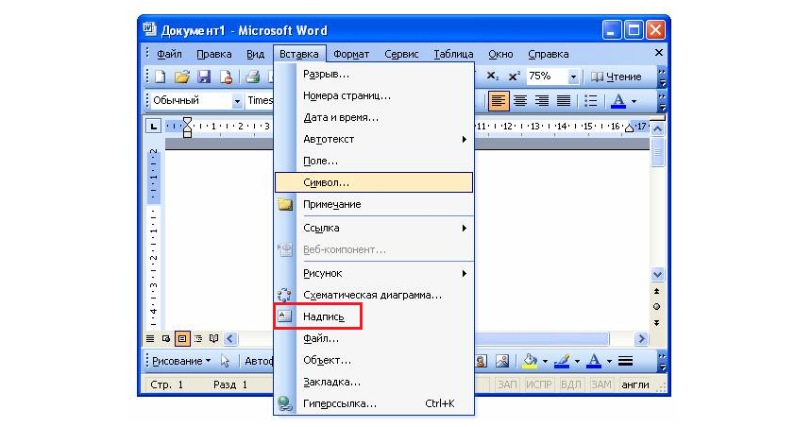The width and height of the screenshot is (795, 427).
Task: Choose Объект… menu item
Action: click(374, 360)
